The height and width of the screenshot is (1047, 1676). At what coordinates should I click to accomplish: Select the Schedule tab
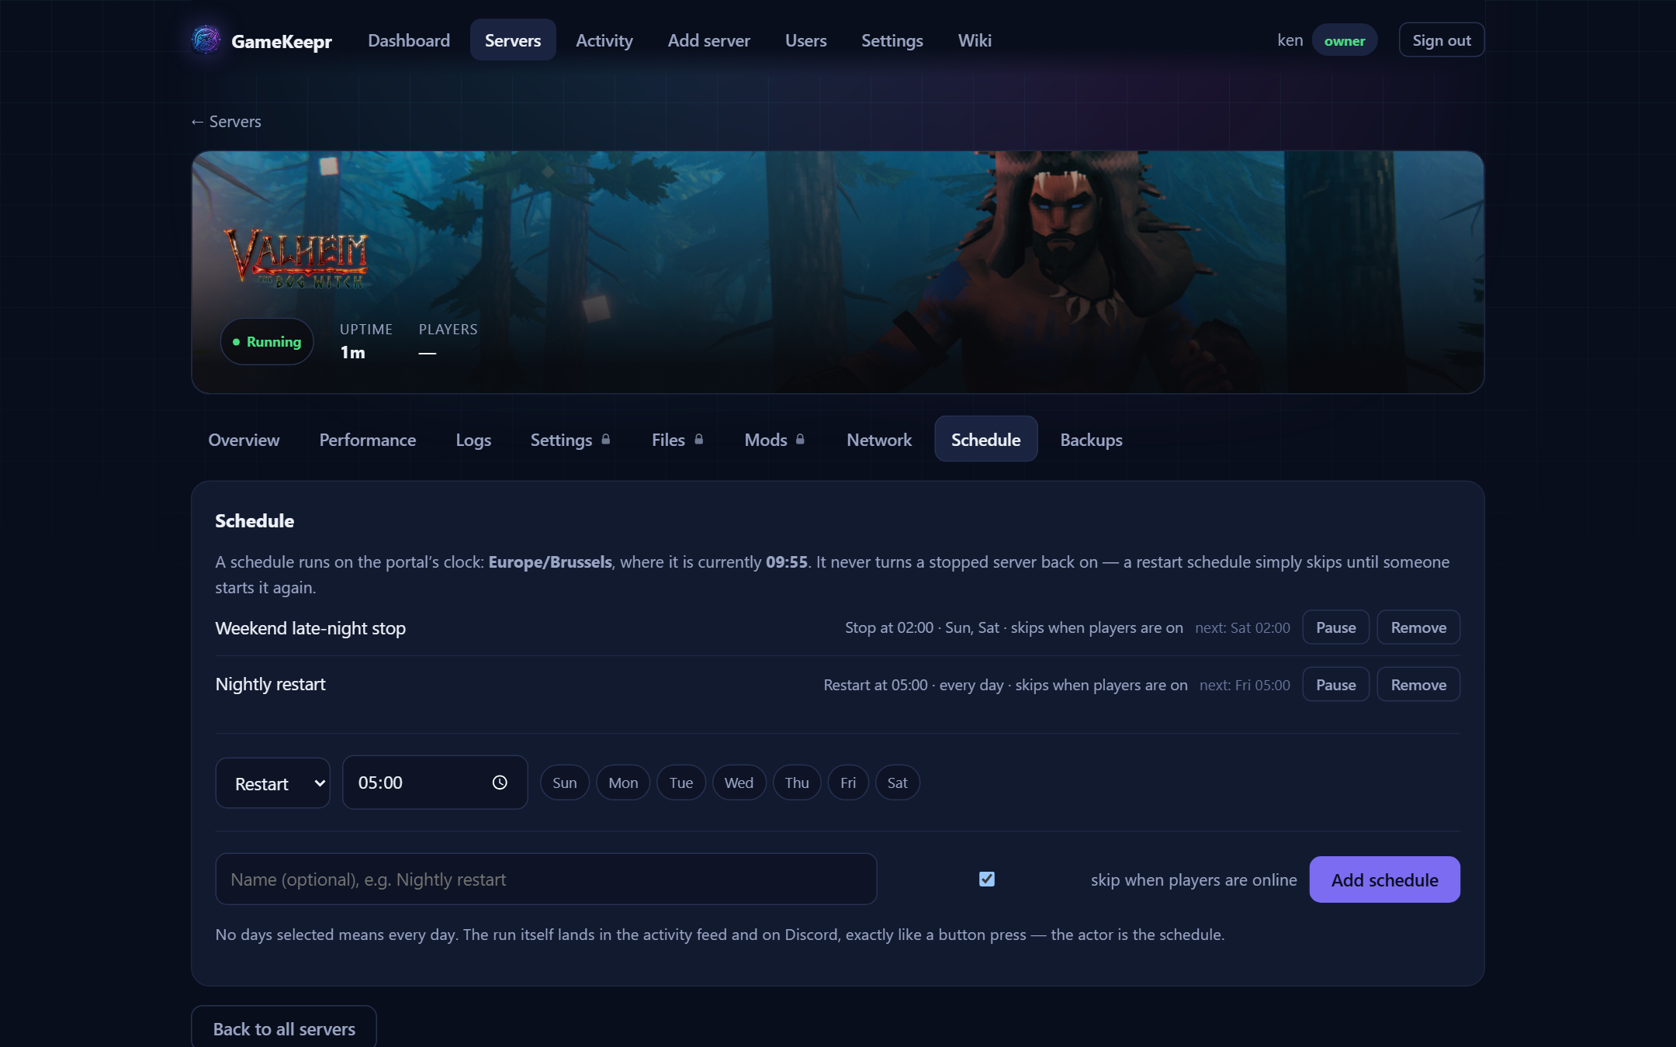(986, 439)
